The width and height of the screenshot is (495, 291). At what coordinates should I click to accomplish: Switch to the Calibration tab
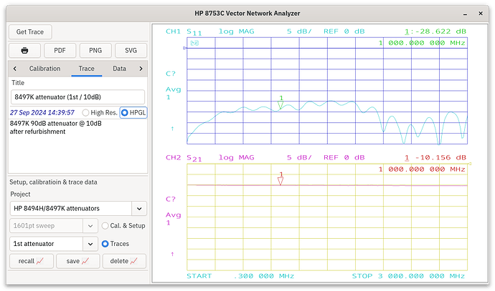click(x=44, y=69)
